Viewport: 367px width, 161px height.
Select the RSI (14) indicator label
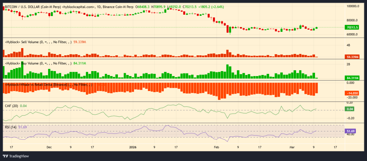coord(11,127)
